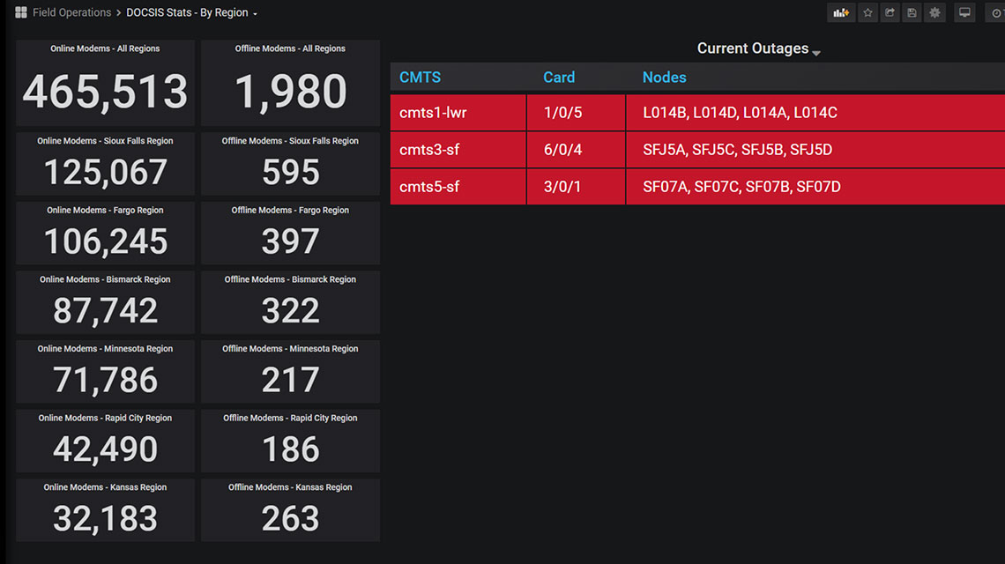Viewport: 1005px width, 564px height.
Task: Click the dashboards grid icon
Action: pos(21,13)
